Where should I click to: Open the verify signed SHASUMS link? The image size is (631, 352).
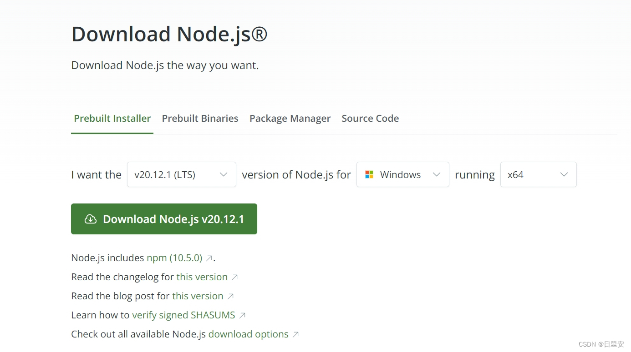coord(183,315)
